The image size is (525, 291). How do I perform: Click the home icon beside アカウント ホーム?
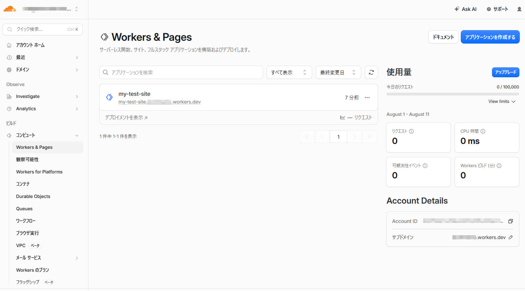pyautogui.click(x=9, y=45)
